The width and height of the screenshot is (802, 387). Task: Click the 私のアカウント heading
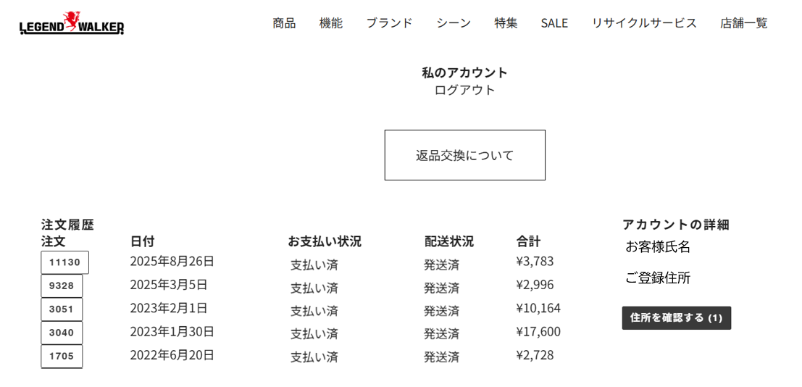[x=464, y=72]
